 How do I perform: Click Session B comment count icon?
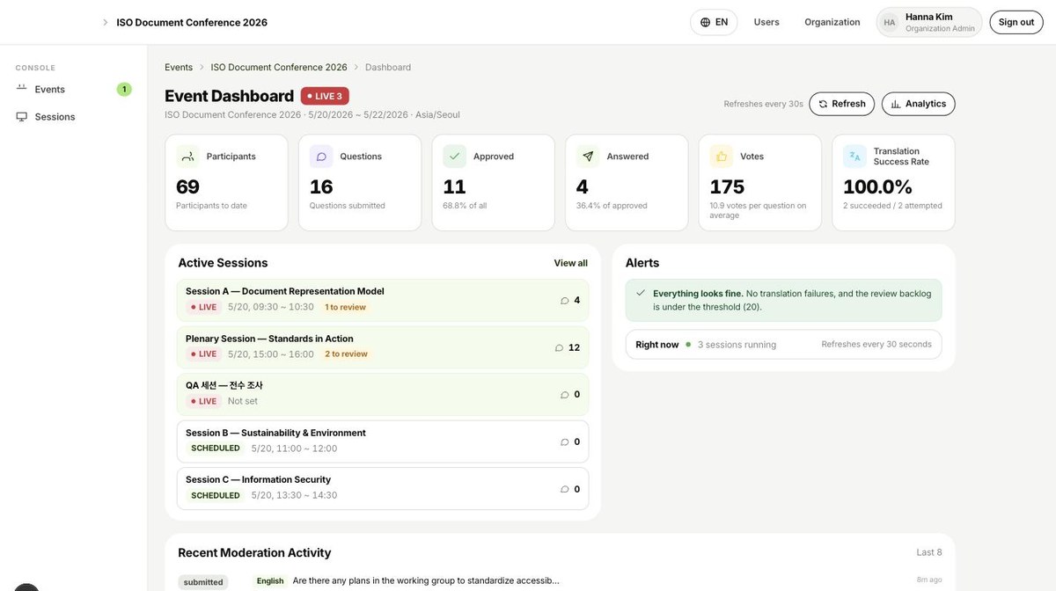click(565, 442)
